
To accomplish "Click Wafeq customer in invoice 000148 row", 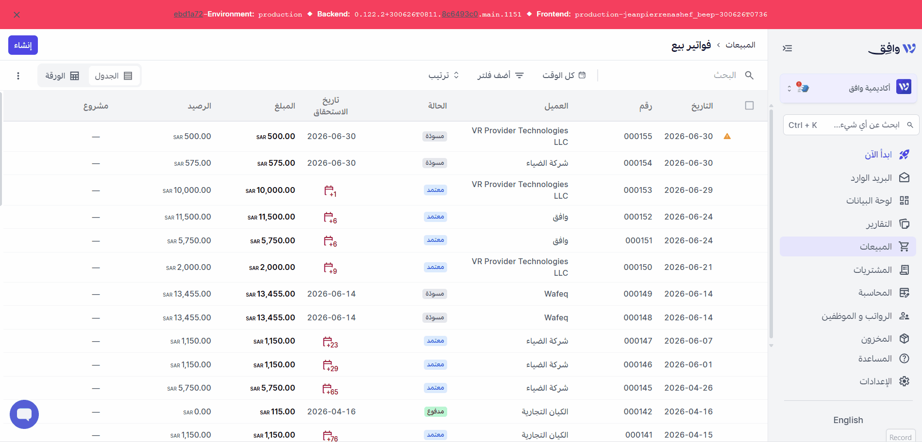I will (x=556, y=317).
